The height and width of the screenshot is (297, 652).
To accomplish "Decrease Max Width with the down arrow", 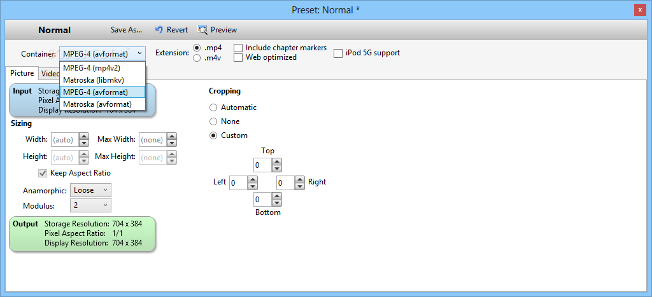I will click(x=172, y=143).
